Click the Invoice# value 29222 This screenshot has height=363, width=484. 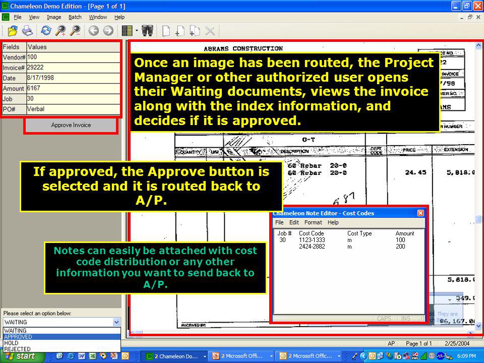[73, 68]
